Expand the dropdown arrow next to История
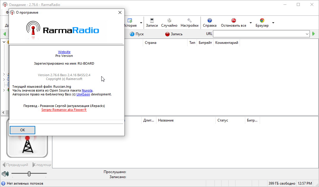The image size is (319, 187). 141,23
